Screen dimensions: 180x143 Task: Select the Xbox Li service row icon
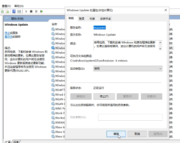point(53,136)
